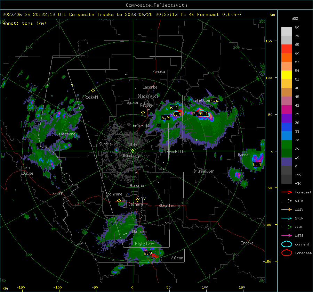
Task: Click the Calgary city label
Action: coord(136,204)
